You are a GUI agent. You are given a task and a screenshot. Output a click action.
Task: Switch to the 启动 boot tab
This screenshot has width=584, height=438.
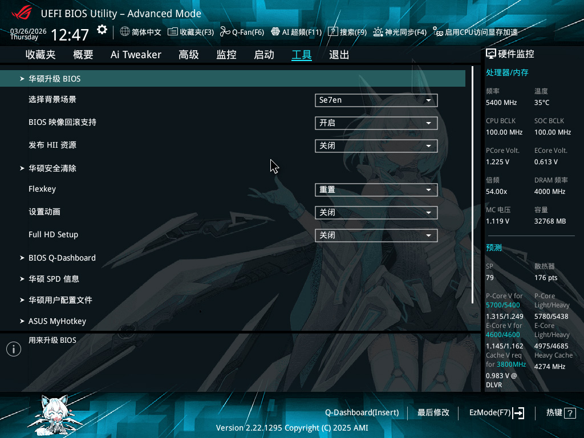(263, 55)
